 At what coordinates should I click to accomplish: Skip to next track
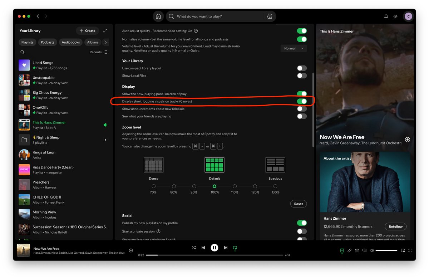(x=226, y=248)
